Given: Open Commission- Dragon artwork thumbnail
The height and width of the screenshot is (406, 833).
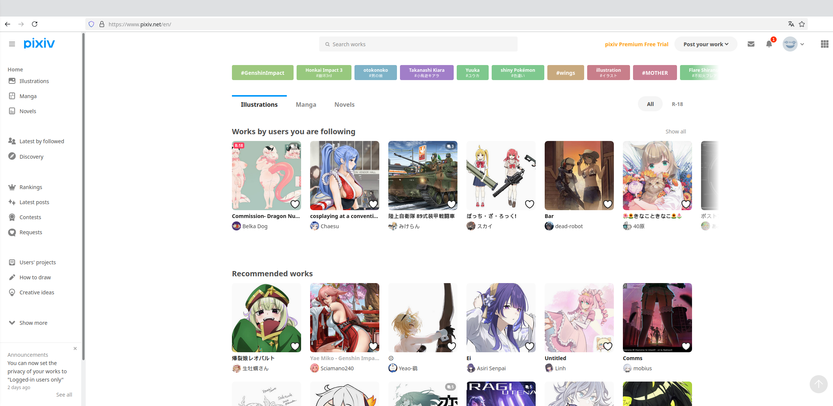Looking at the screenshot, I should (x=267, y=176).
